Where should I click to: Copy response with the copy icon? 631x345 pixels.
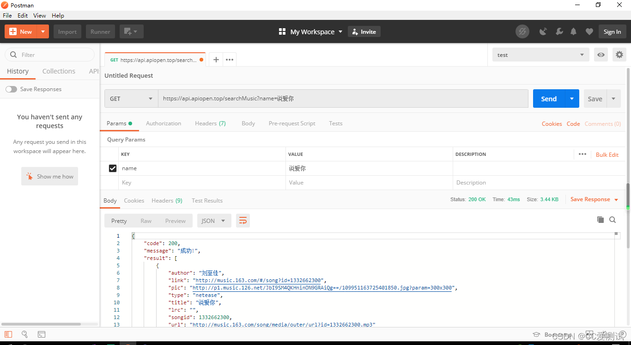click(601, 220)
